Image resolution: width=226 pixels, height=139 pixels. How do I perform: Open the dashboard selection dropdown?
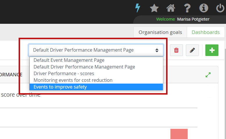pyautogui.click(x=96, y=50)
